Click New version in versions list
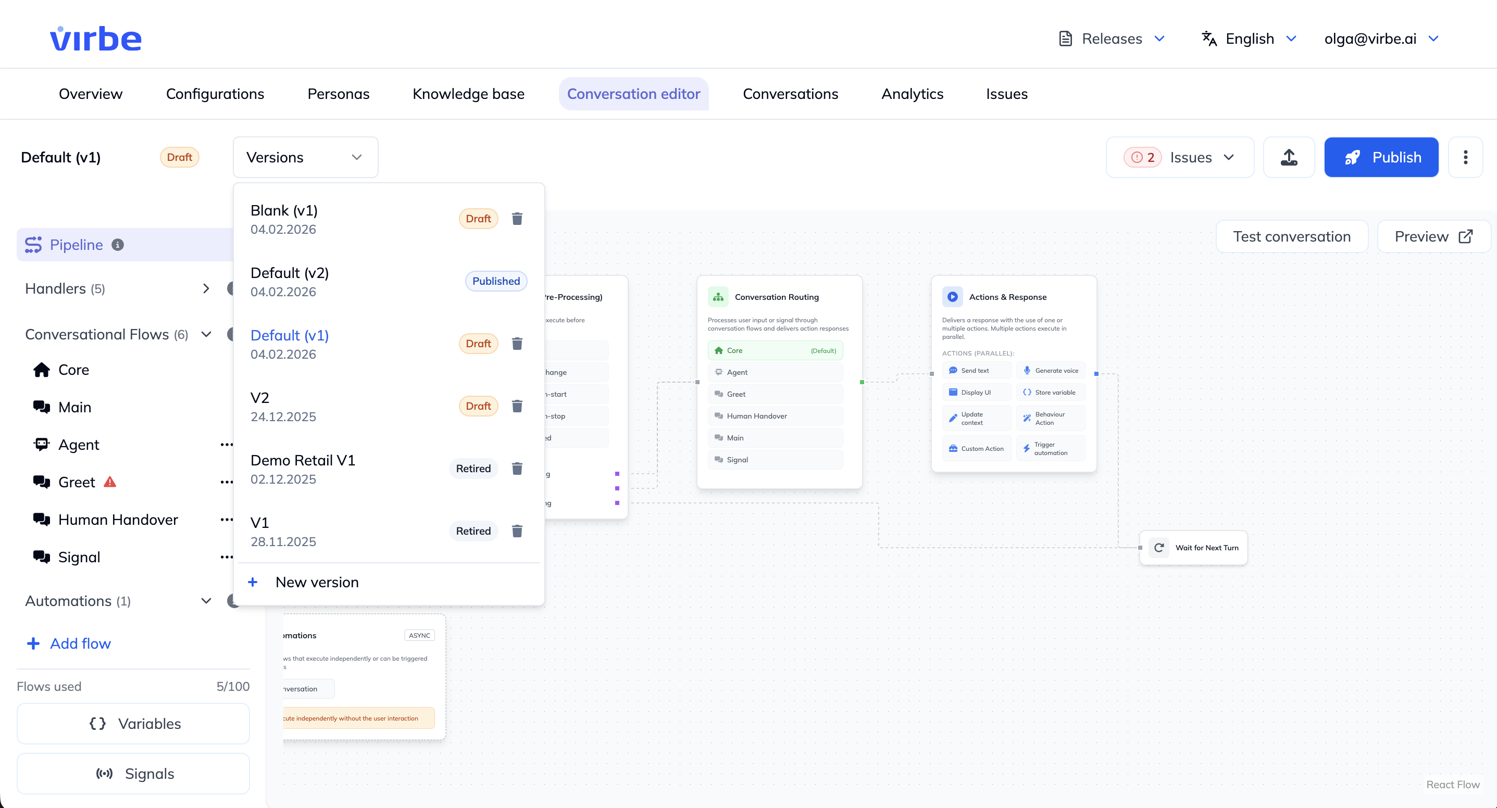The height and width of the screenshot is (808, 1497). tap(389, 583)
